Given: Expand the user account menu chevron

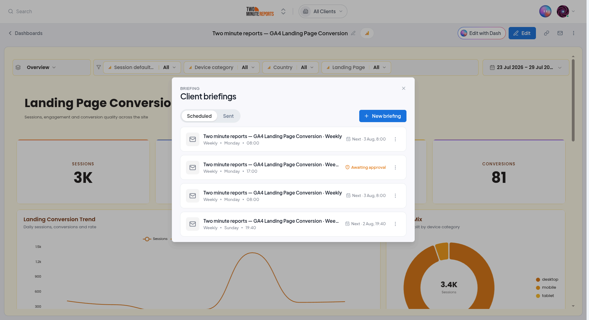Looking at the screenshot, I should (x=573, y=11).
